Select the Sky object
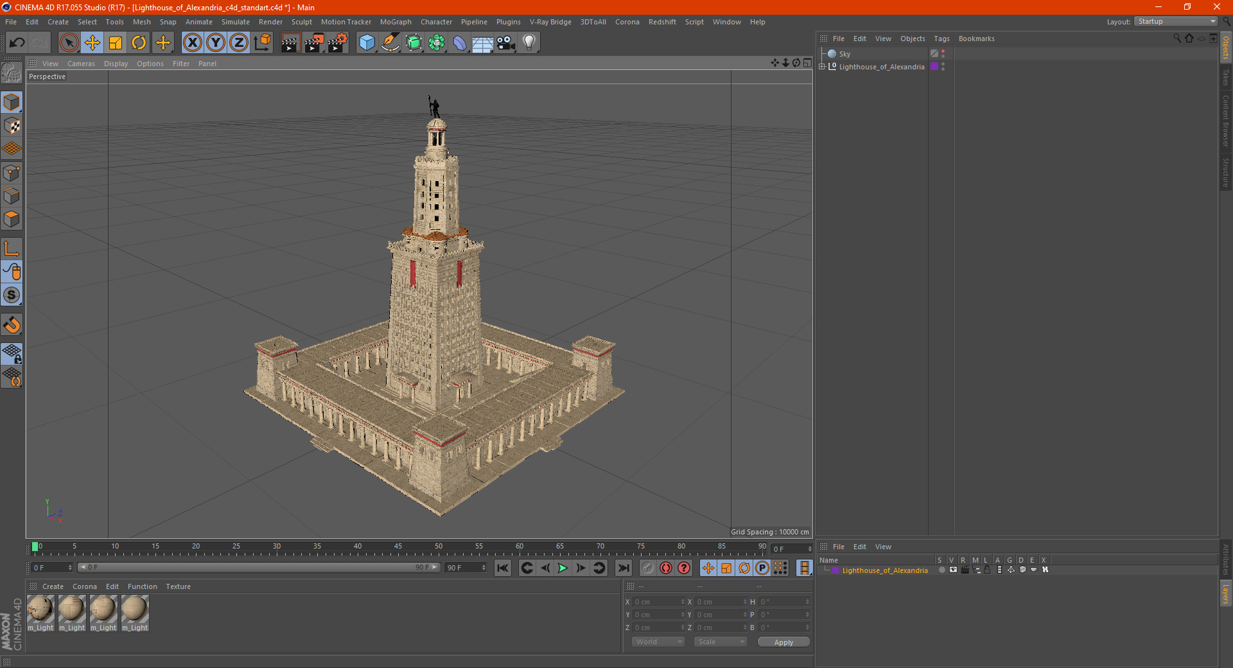 pos(844,54)
